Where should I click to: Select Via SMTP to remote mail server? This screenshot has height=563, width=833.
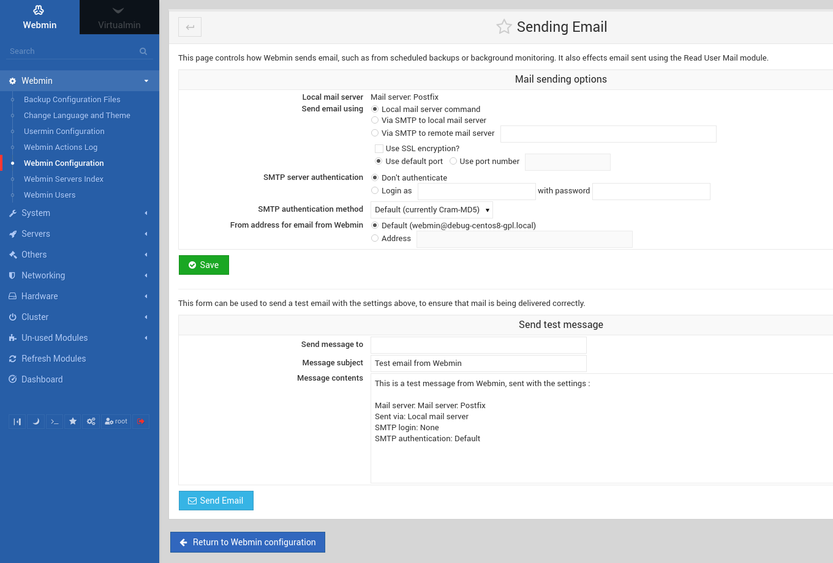374,133
